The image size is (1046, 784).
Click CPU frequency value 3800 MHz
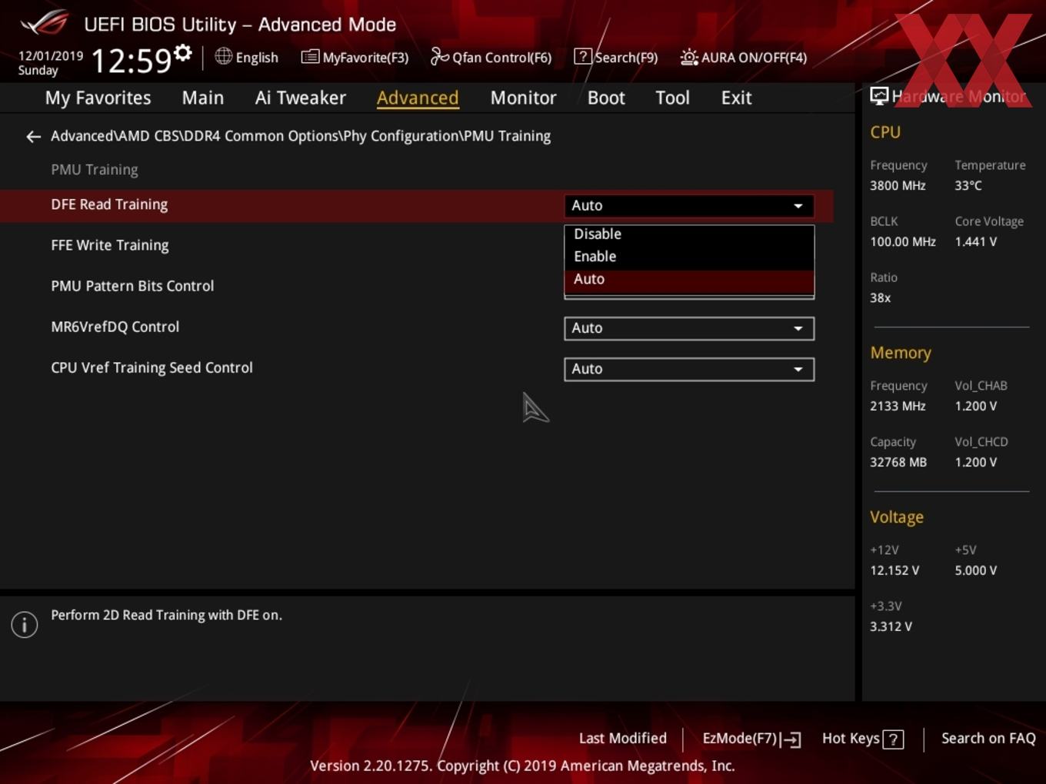[x=898, y=186]
